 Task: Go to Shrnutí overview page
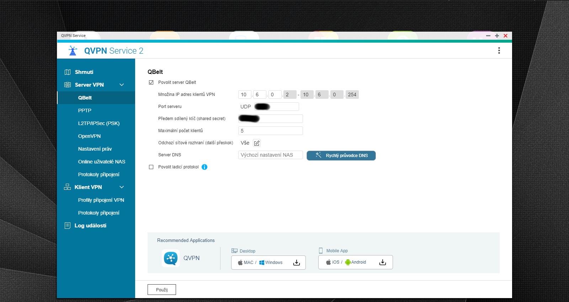pyautogui.click(x=84, y=72)
